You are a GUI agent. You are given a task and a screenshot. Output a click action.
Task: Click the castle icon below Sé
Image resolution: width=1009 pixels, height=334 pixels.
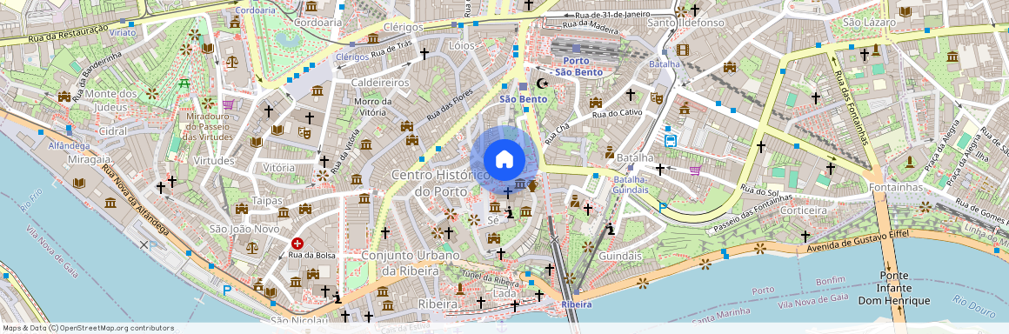pos(493,238)
